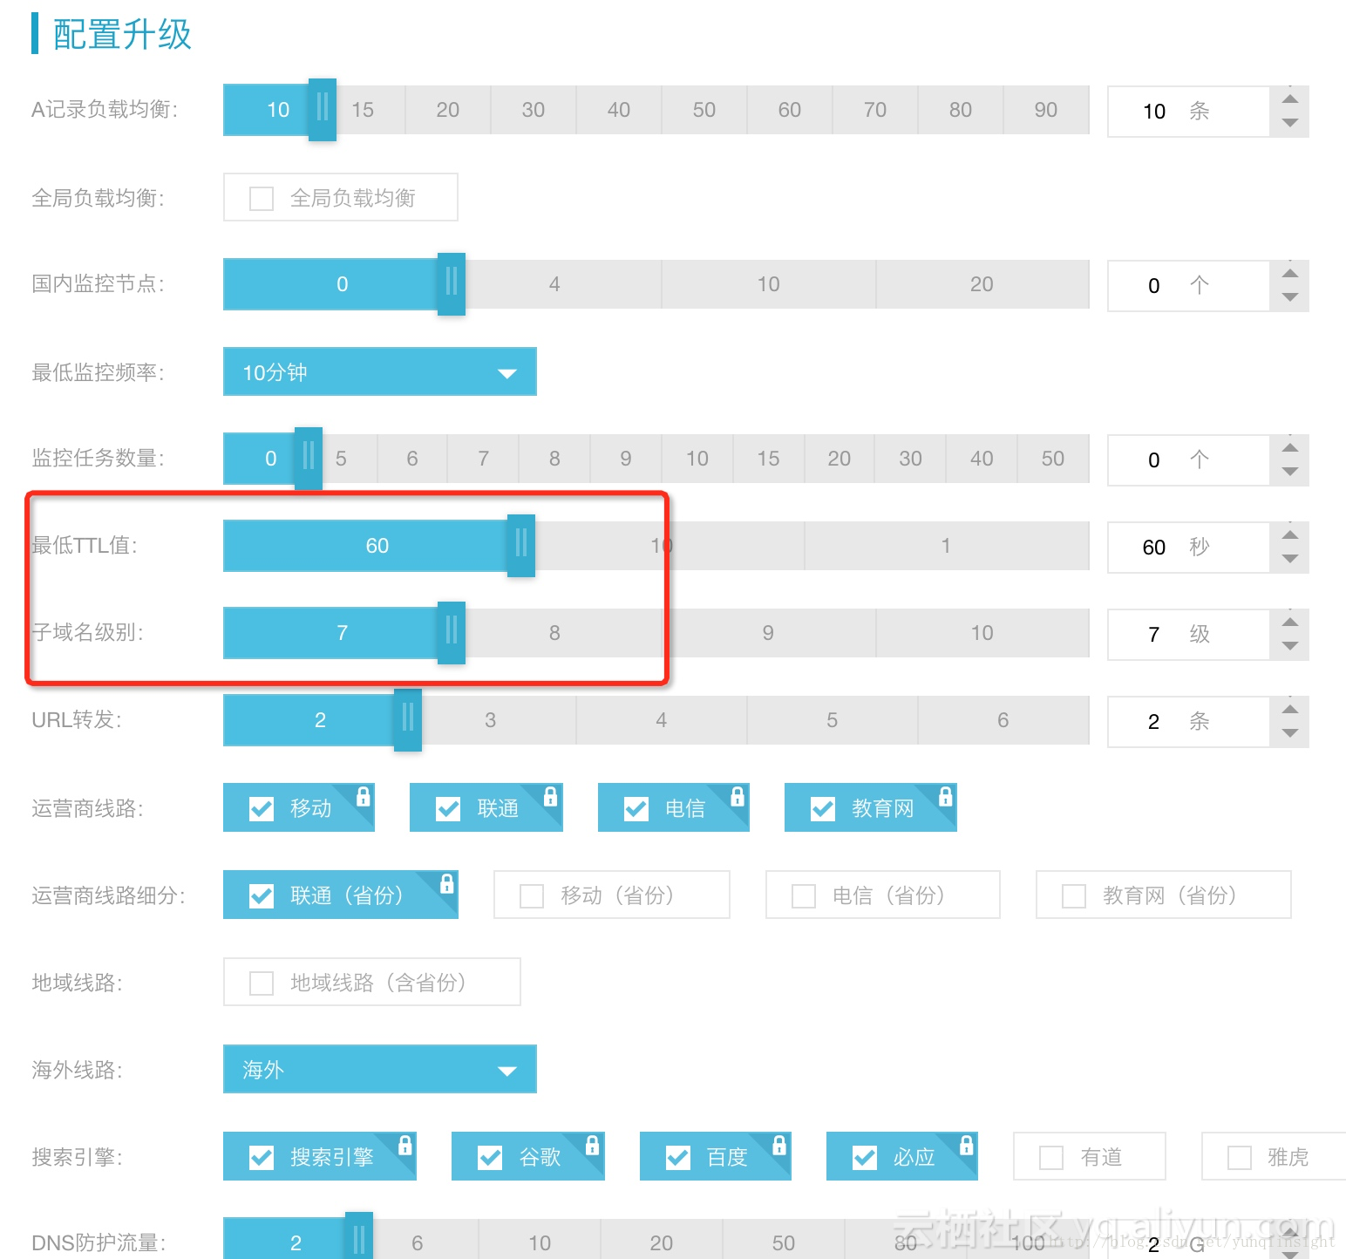Click lock icon on 联通（省份） option

pos(446,883)
